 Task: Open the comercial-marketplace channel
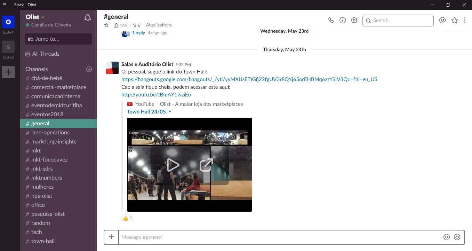[x=58, y=87]
